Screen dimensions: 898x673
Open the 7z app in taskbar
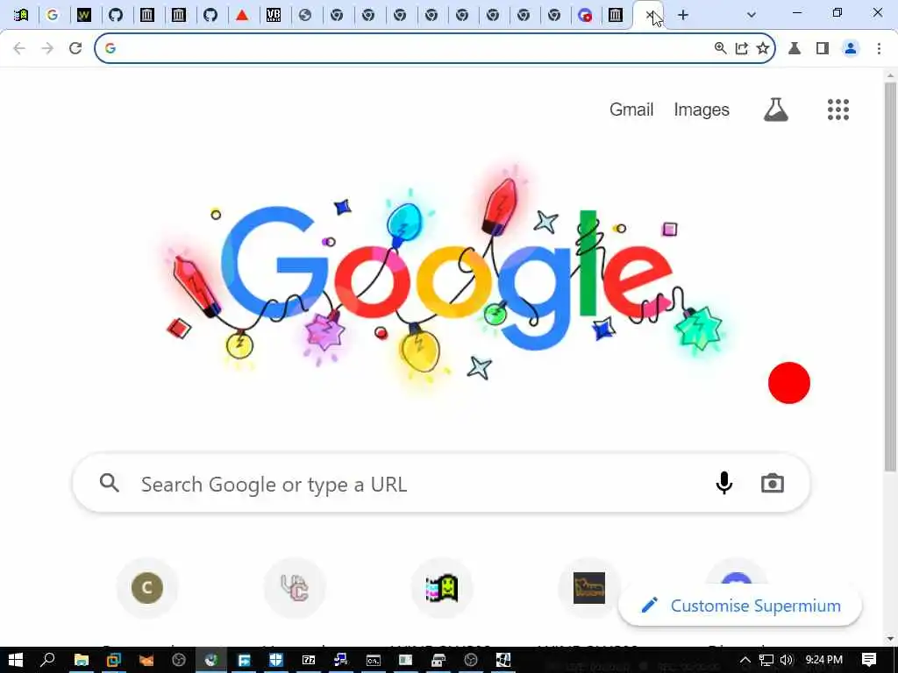[x=309, y=661]
